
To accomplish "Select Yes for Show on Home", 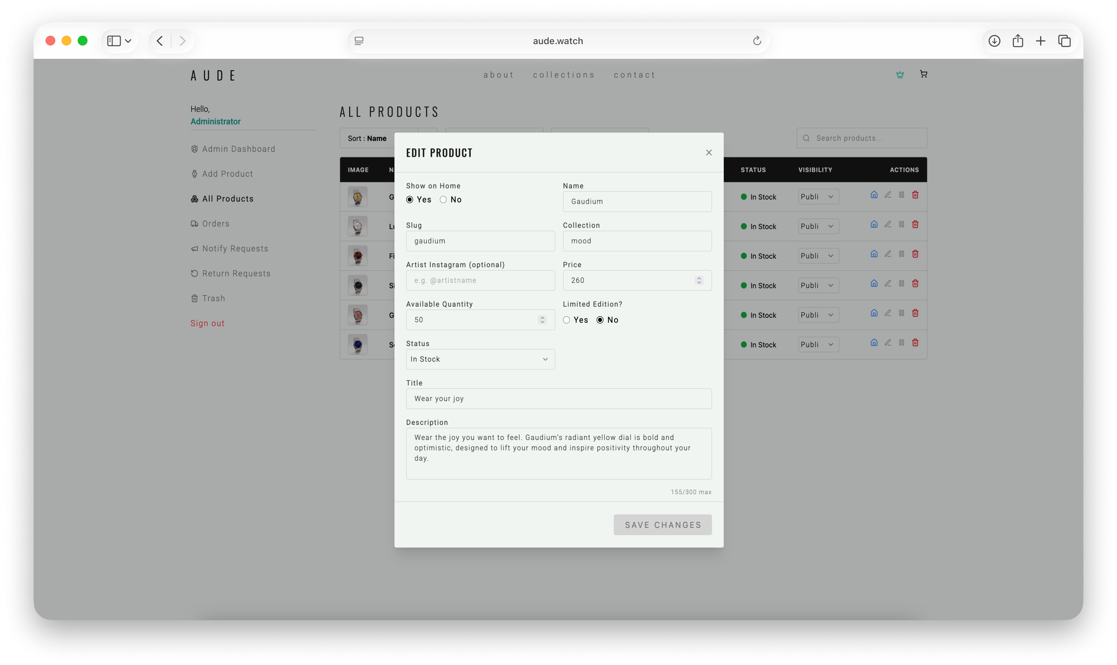I will [x=409, y=199].
